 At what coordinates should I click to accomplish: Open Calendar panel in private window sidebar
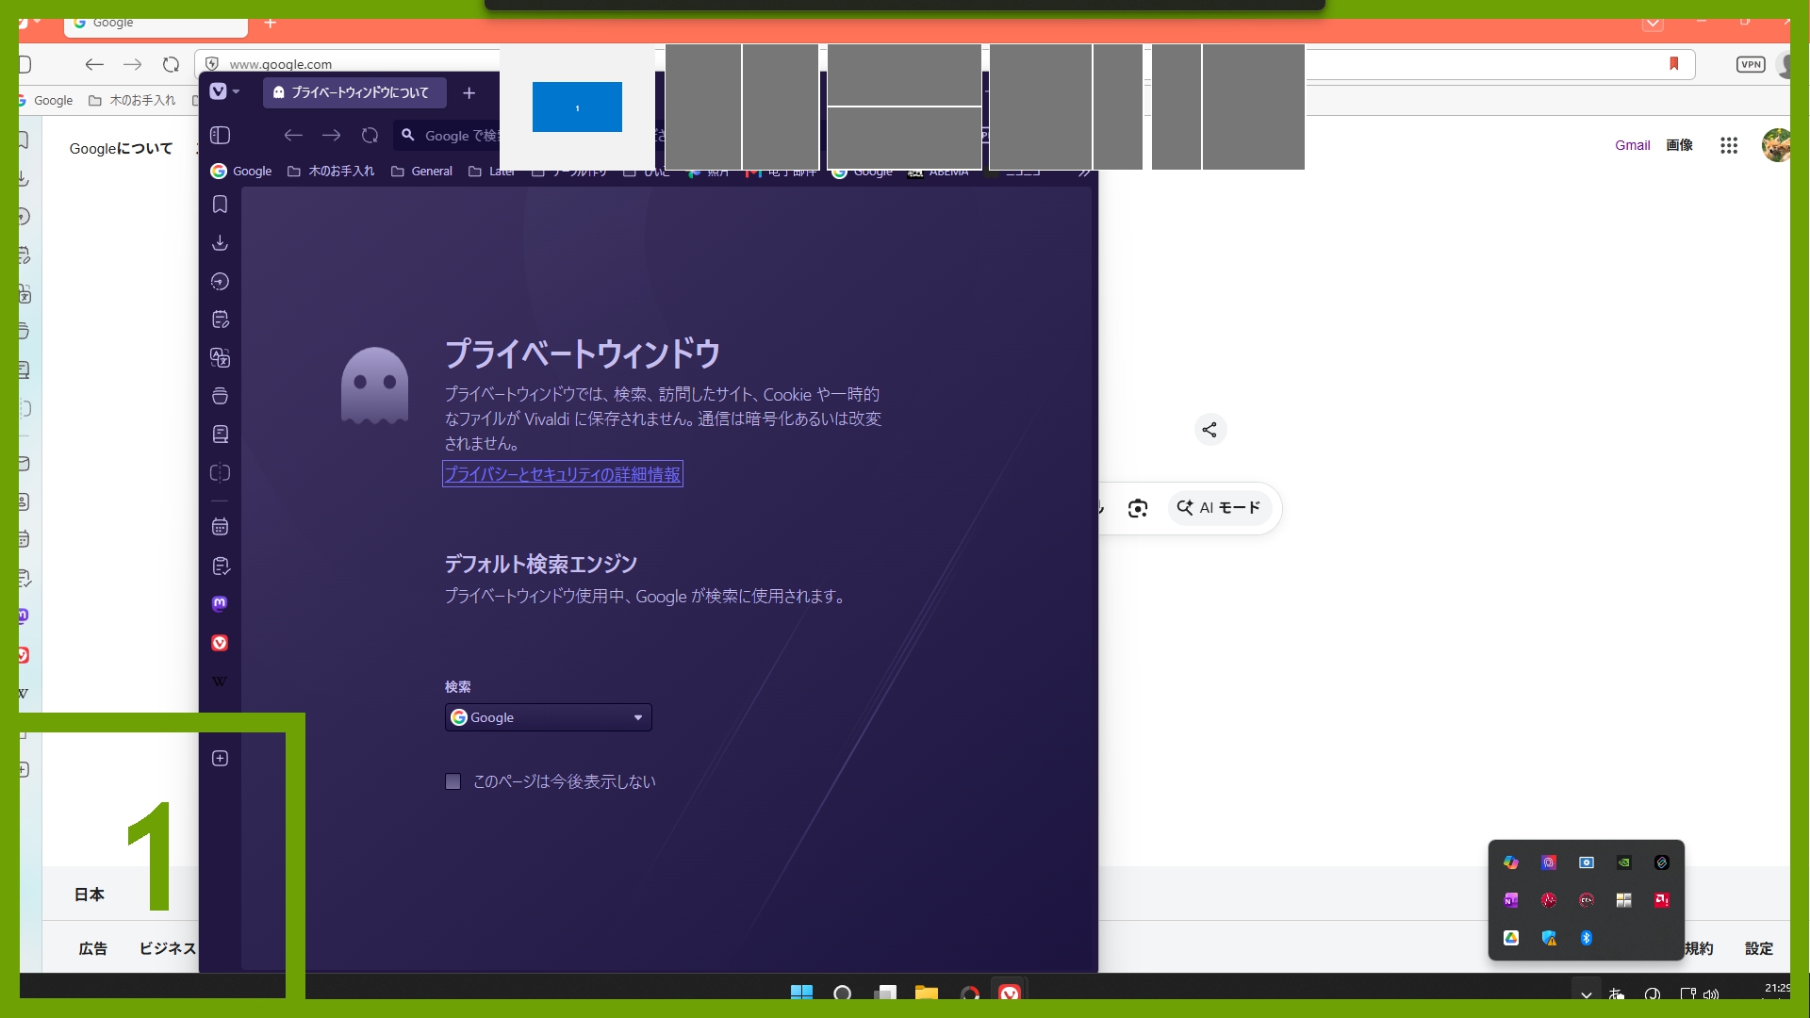click(220, 527)
